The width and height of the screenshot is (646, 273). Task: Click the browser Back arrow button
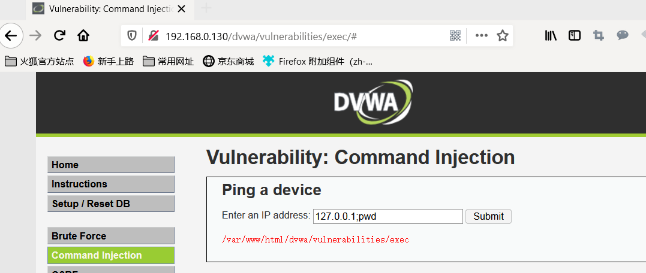coord(11,36)
